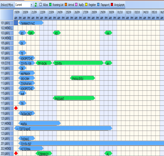Select the ZOGRAFAKI booking in room 113
164x156 pixels.
click(x=27, y=83)
